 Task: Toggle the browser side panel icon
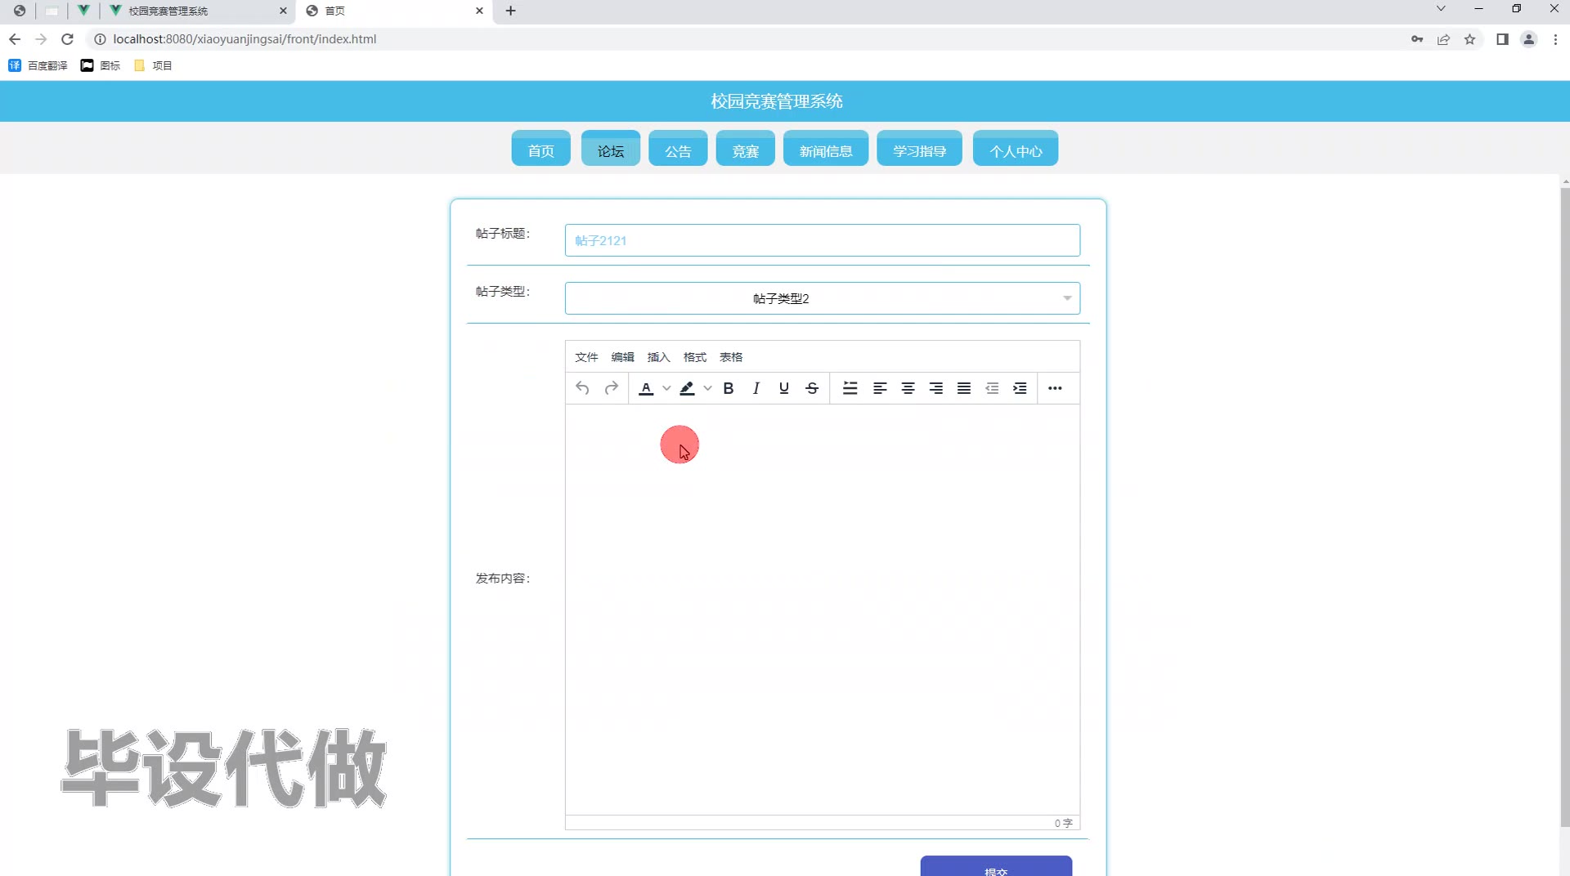click(x=1502, y=39)
